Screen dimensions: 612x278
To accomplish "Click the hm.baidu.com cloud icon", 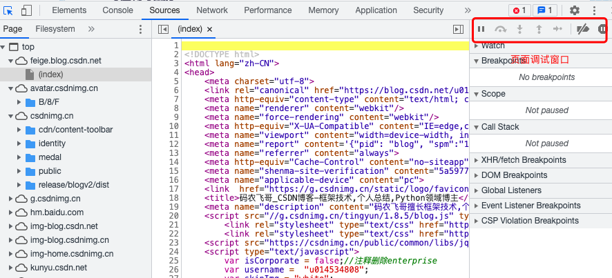I will [21, 212].
